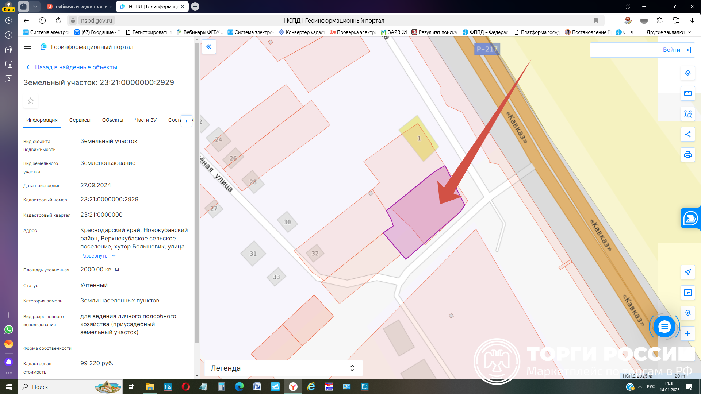
Task: Expand the full address via Развернуть
Action: [94, 256]
